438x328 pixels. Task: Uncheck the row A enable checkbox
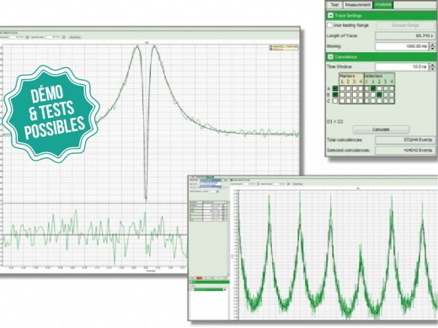335,88
